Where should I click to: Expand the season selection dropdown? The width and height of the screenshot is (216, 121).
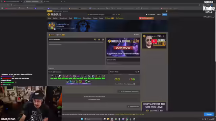[x=133, y=107]
